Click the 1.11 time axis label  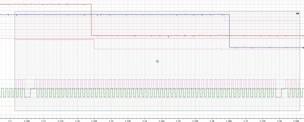(x=43, y=121)
